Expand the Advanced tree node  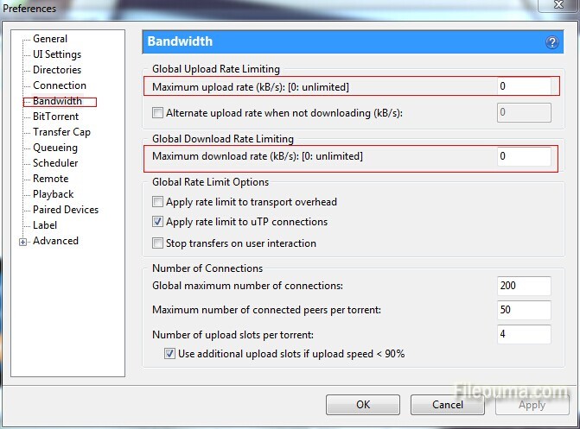coord(22,242)
